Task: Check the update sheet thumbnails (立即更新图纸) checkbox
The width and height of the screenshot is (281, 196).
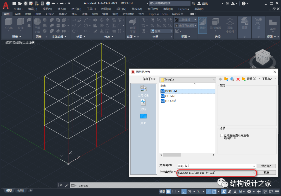Action: [222, 135]
